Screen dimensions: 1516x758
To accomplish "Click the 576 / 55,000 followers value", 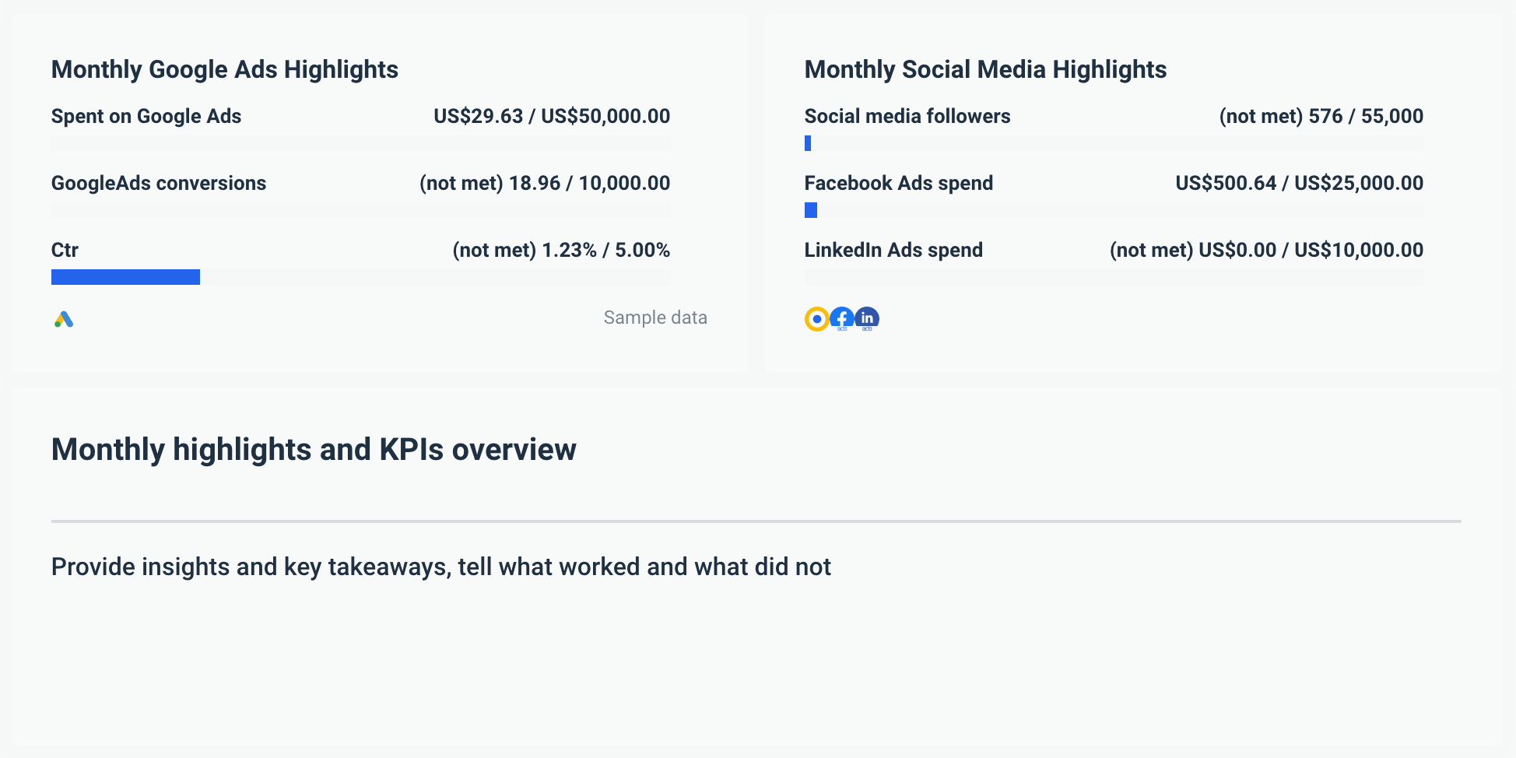I will [1321, 116].
